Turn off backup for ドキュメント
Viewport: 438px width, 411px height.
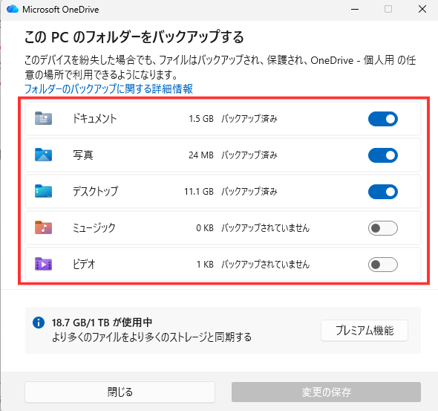click(382, 119)
